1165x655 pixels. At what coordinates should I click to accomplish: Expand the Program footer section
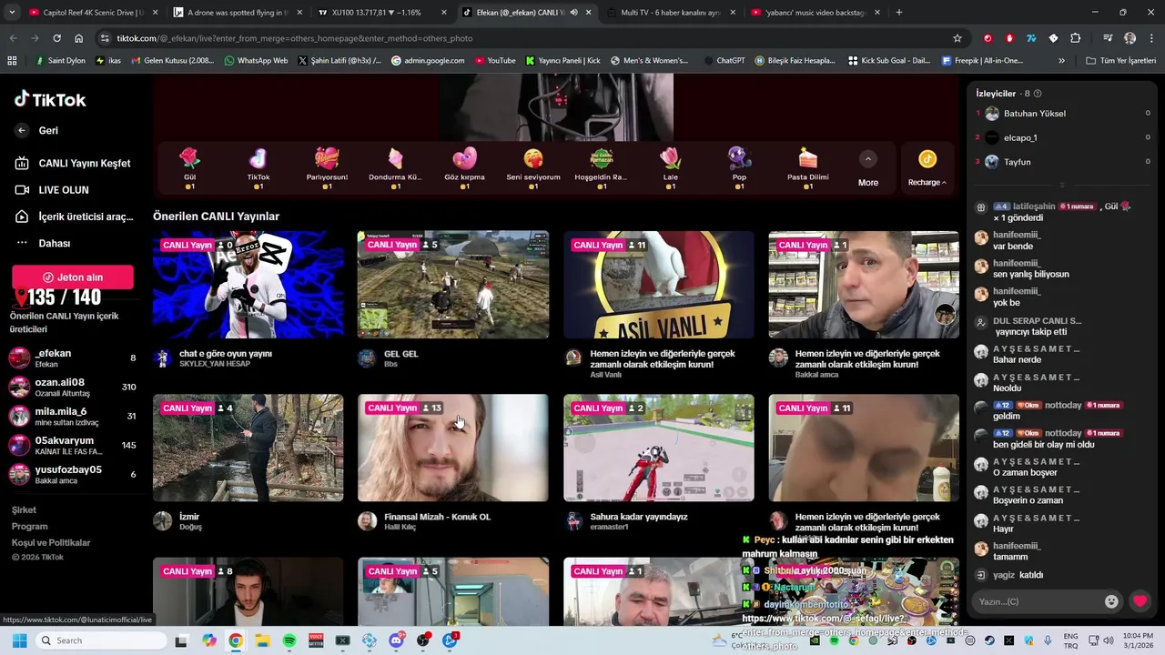pyautogui.click(x=29, y=527)
